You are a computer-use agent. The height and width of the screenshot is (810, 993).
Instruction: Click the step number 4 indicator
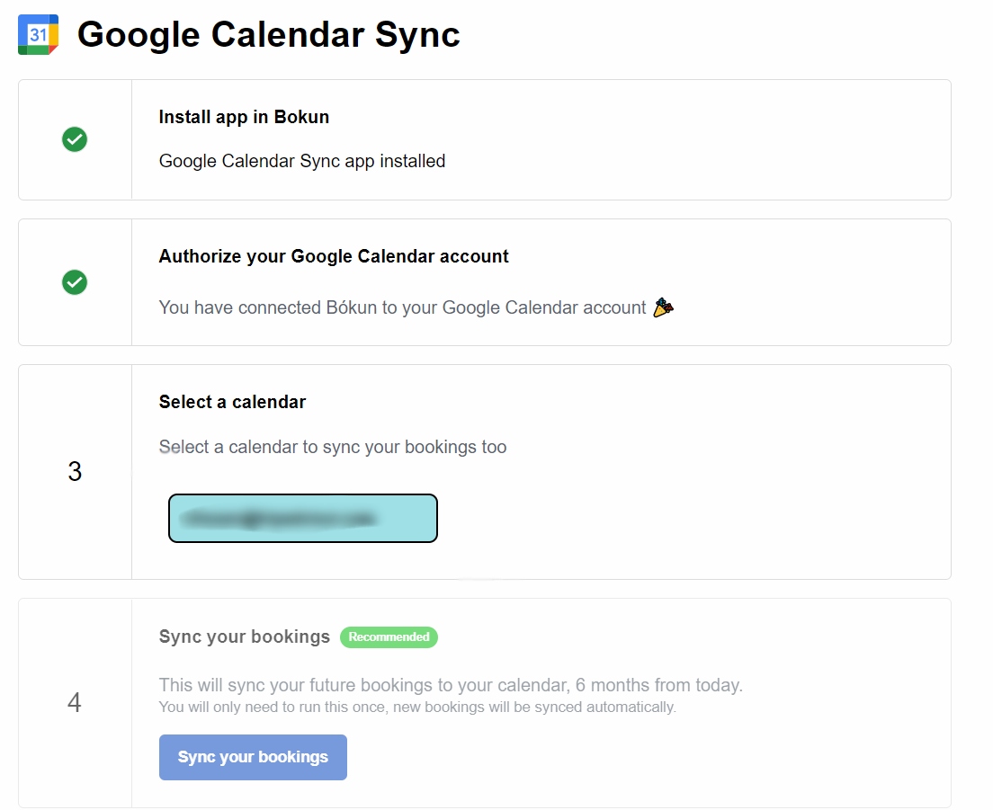tap(75, 702)
